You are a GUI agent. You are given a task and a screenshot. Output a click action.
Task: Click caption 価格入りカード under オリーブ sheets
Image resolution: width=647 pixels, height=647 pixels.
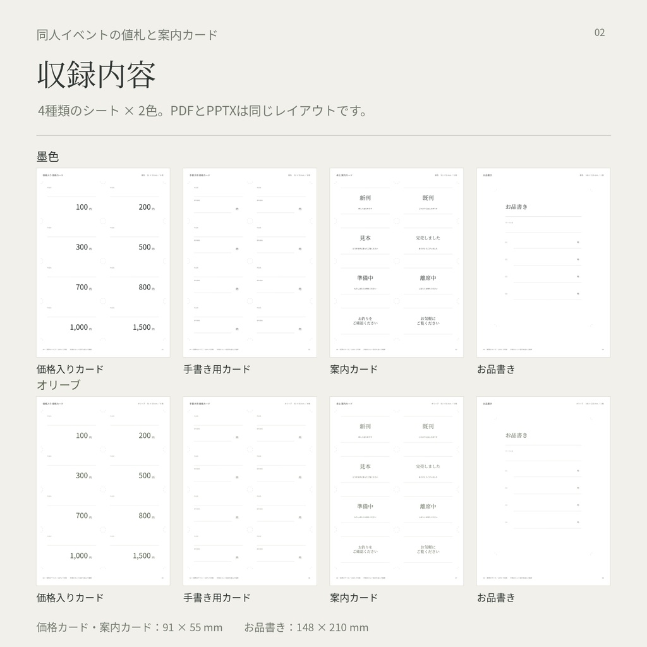(70, 598)
